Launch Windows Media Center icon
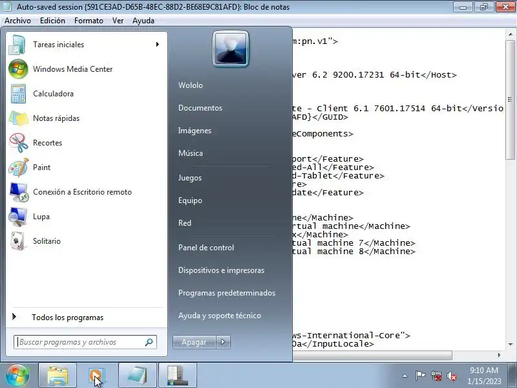The height and width of the screenshot is (388, 517). [x=18, y=69]
